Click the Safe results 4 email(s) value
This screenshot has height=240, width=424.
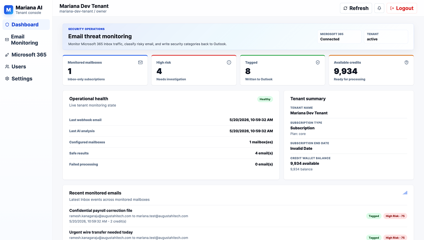(x=264, y=153)
